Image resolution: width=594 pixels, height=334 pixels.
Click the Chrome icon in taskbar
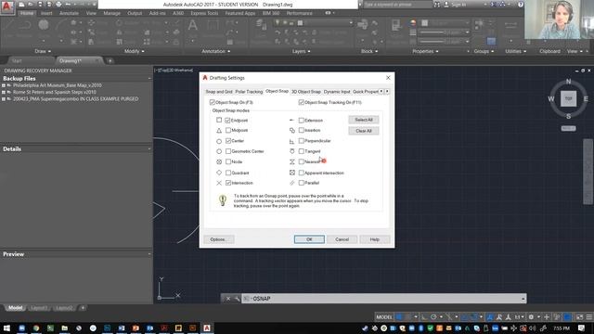(x=36, y=328)
